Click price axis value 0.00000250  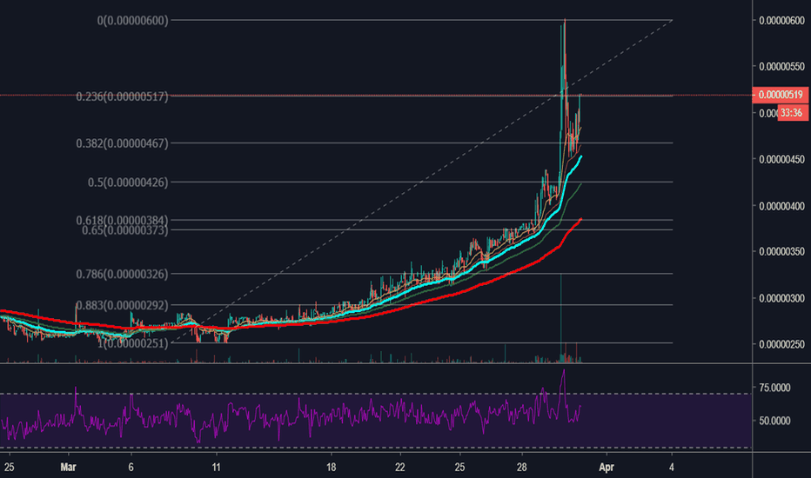click(781, 344)
